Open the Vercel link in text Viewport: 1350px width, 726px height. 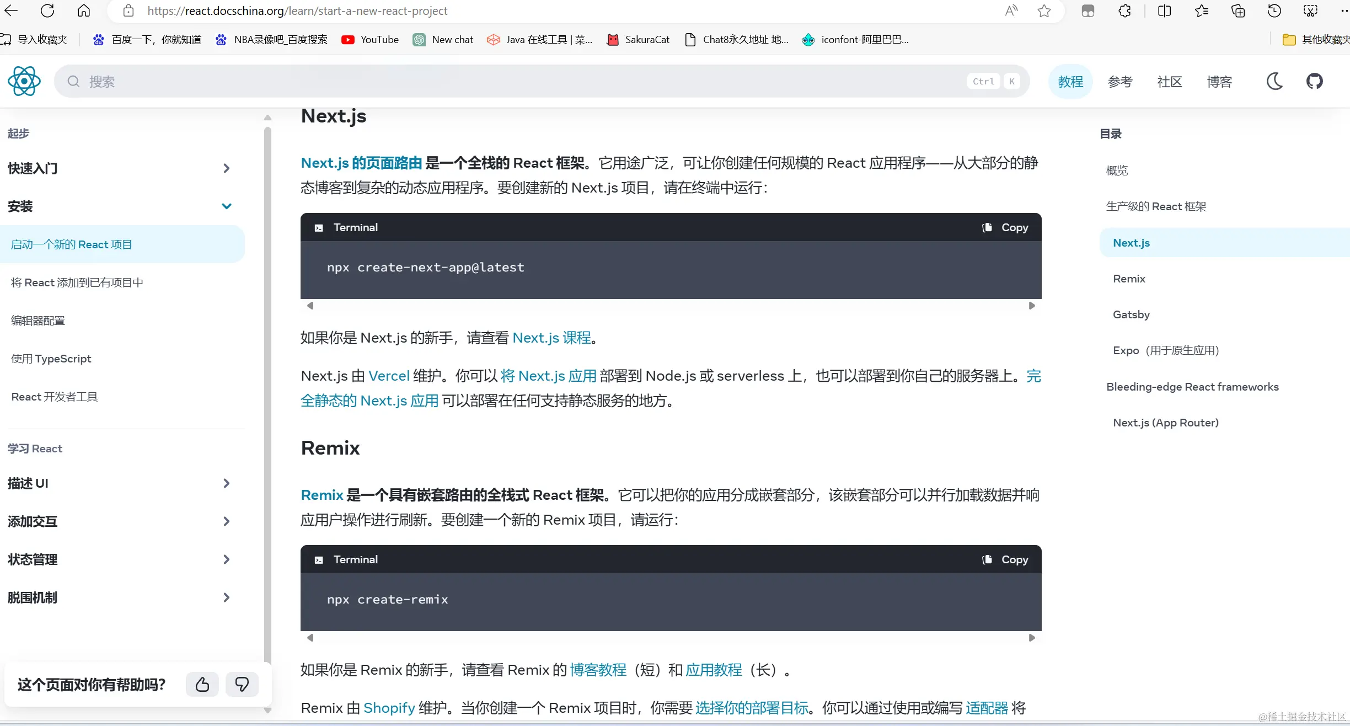coord(389,376)
